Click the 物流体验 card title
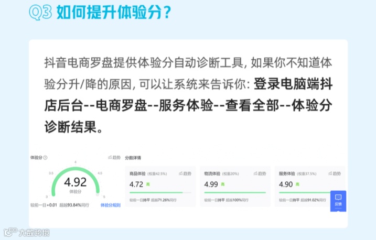This screenshot has width=376, height=240. [212, 173]
